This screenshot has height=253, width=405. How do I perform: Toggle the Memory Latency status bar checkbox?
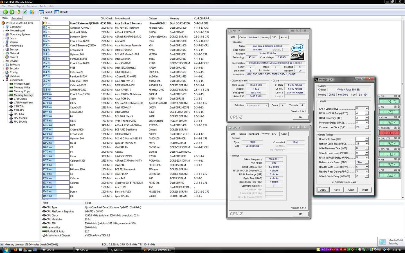[2, 245]
